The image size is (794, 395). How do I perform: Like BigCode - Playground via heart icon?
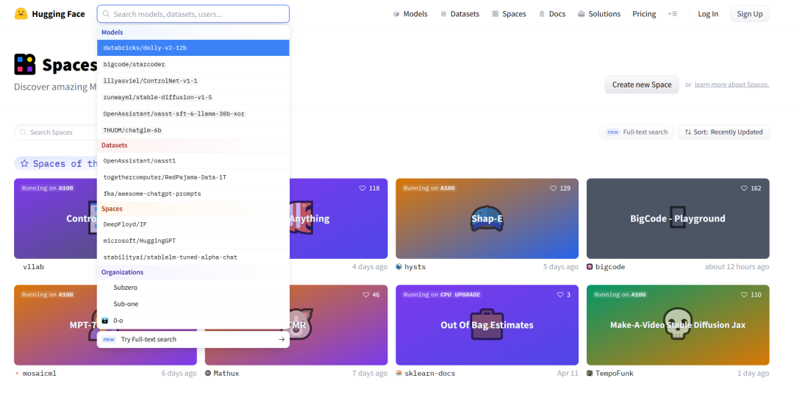[x=744, y=188]
